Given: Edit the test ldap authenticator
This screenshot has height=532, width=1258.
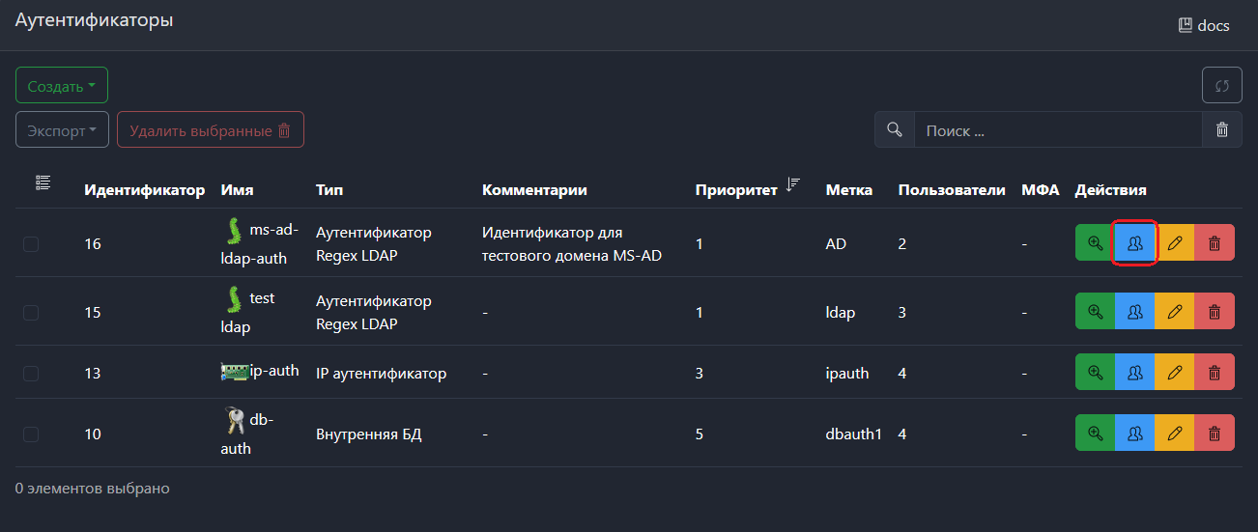Looking at the screenshot, I should pos(1175,312).
